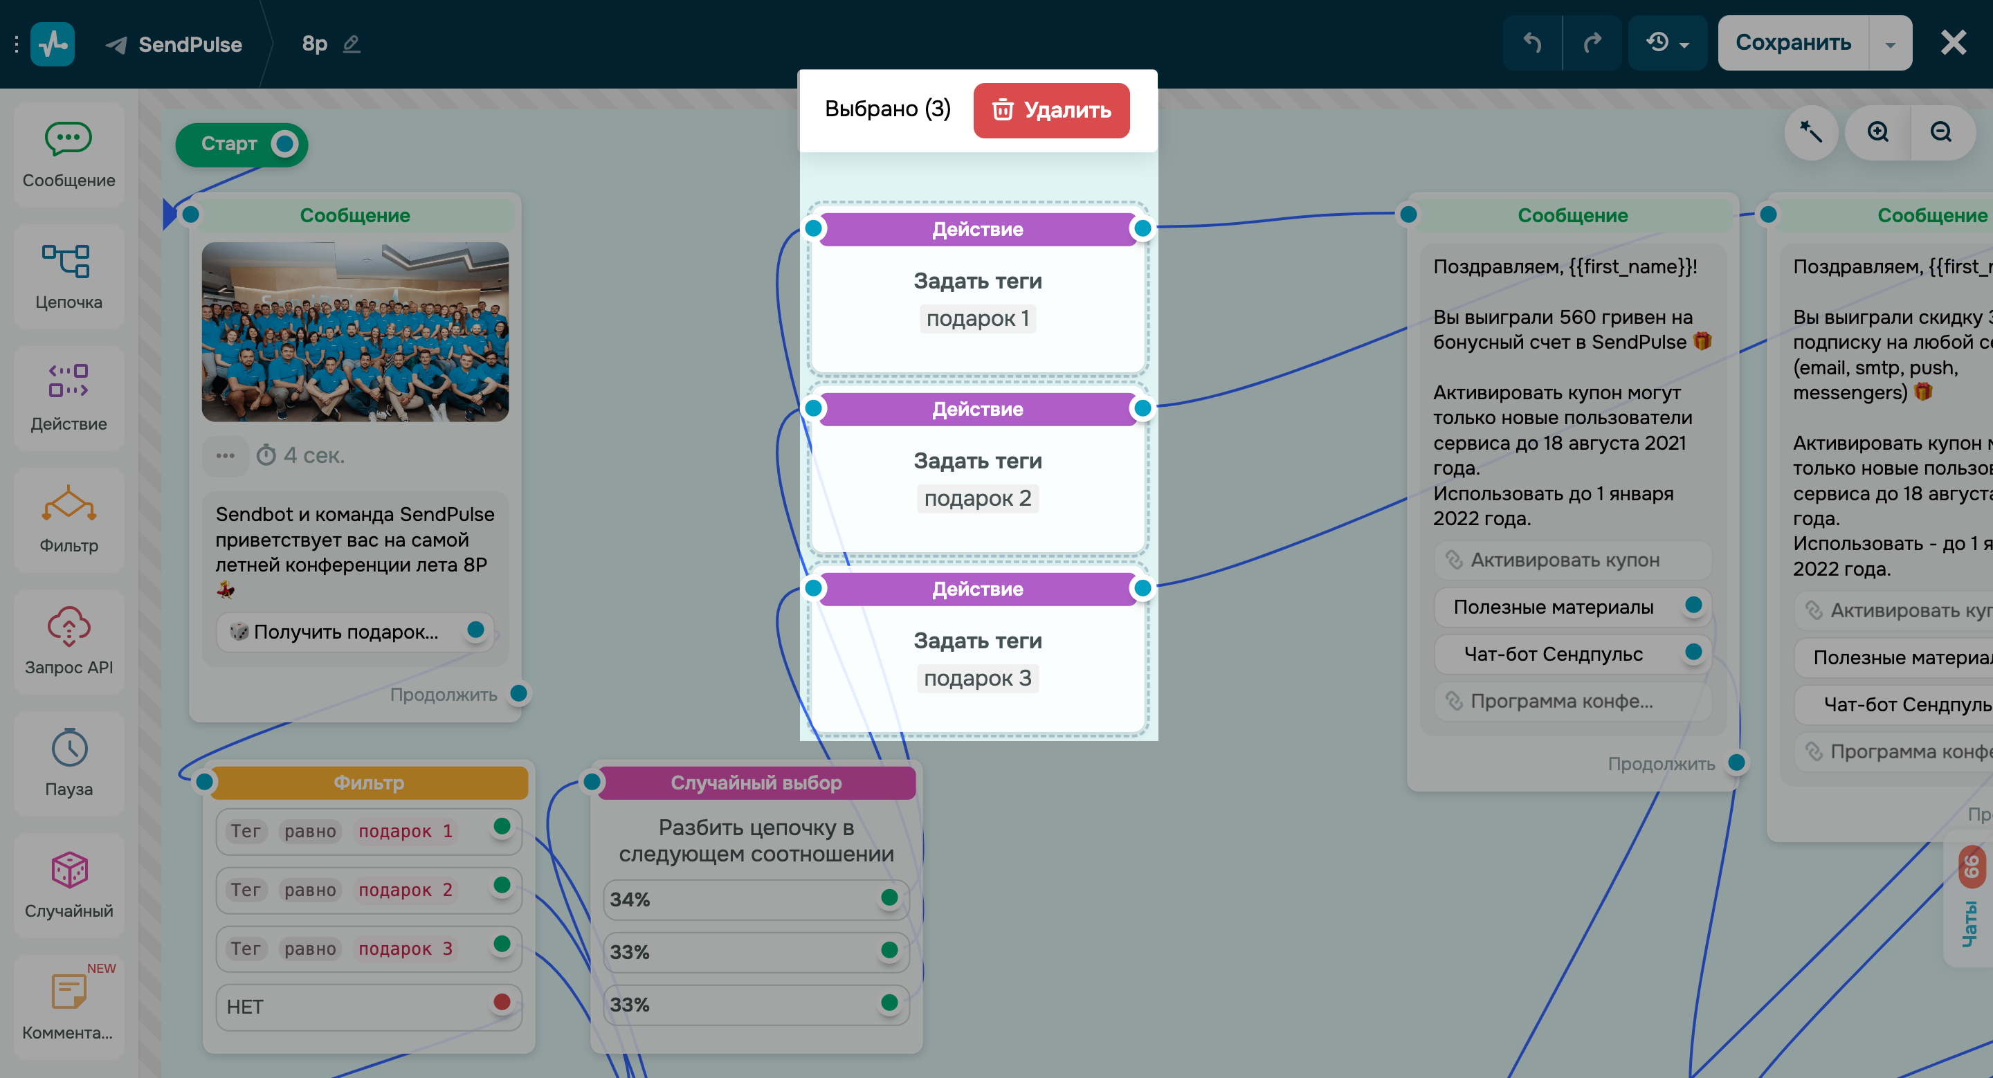
Task: Select the API request (Запрос API) element
Action: tap(68, 641)
